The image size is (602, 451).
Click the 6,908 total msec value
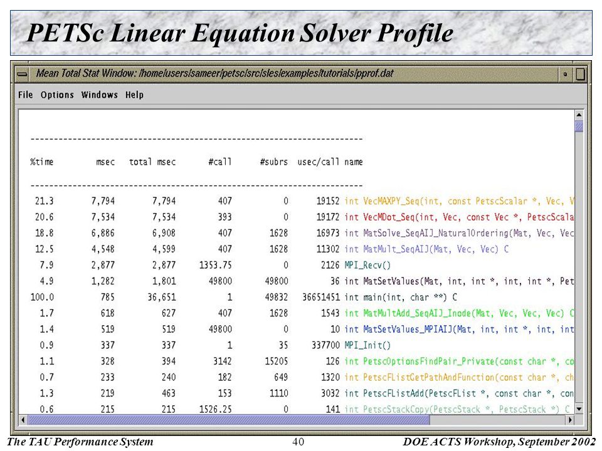[x=164, y=233]
